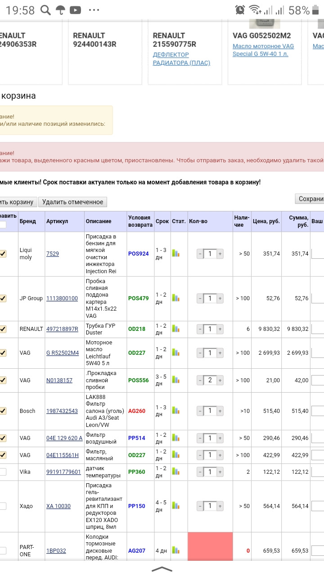Open article link XA 10030

pos(58,506)
